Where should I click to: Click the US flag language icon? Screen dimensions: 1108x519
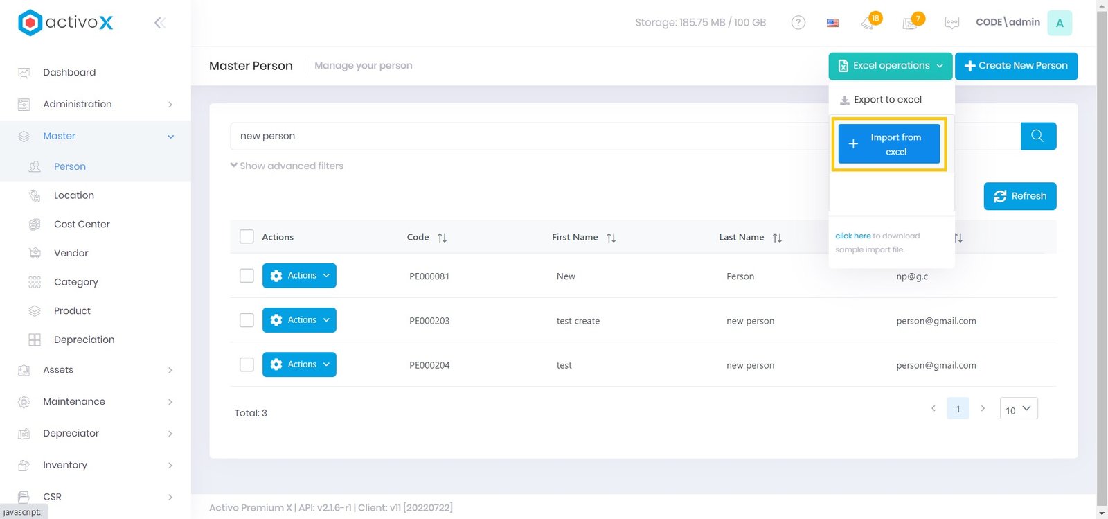832,23
